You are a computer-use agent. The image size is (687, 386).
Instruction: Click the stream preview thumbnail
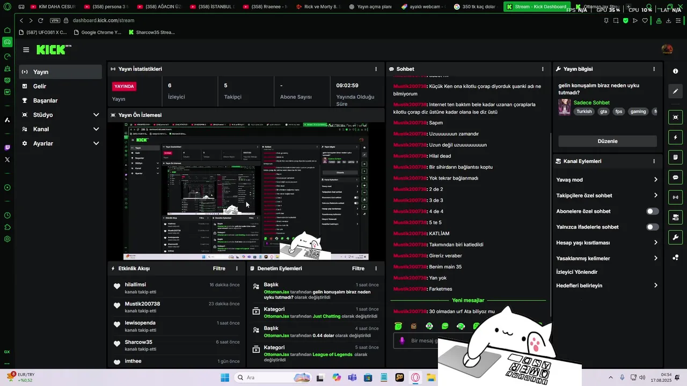pyautogui.click(x=246, y=191)
